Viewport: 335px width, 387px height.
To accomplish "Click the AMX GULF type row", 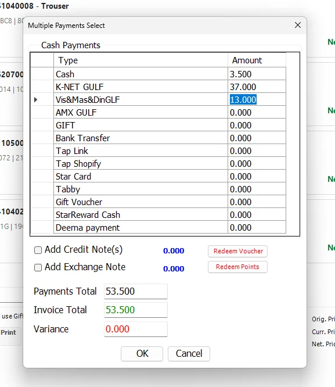I will click(141, 112).
